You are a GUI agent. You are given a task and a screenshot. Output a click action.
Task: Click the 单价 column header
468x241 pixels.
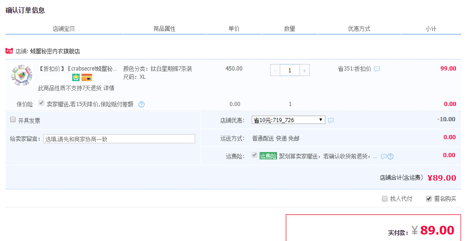[x=234, y=29]
